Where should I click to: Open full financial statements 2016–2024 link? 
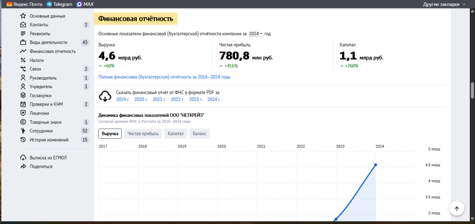click(x=164, y=77)
